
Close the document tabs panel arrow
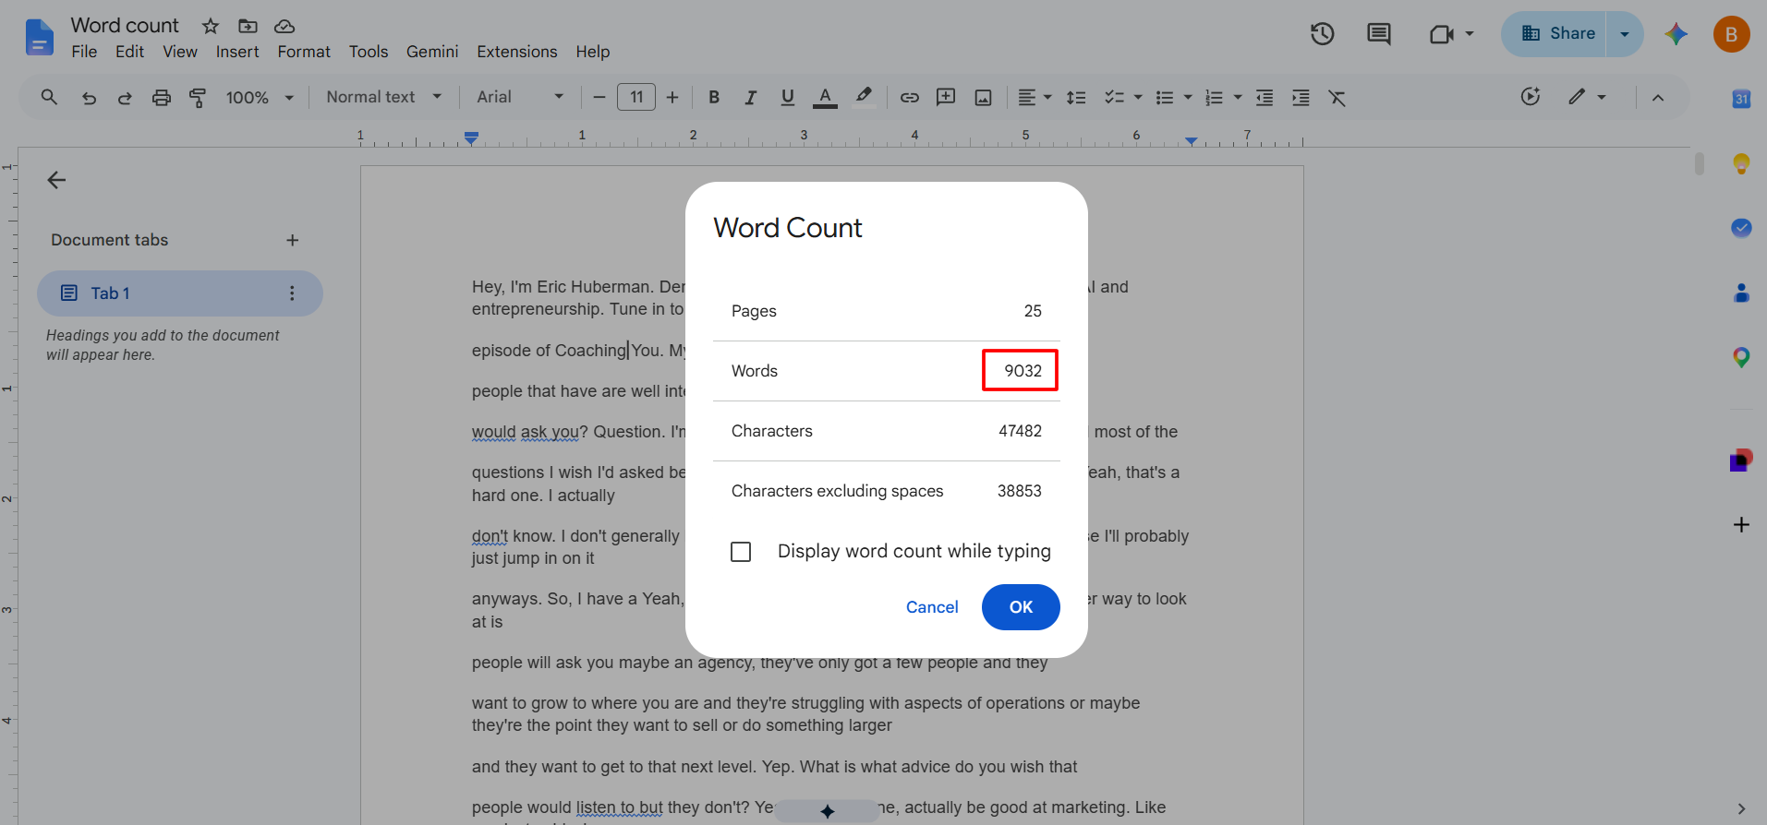click(x=56, y=180)
